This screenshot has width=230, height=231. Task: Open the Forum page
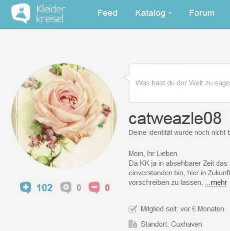(202, 13)
